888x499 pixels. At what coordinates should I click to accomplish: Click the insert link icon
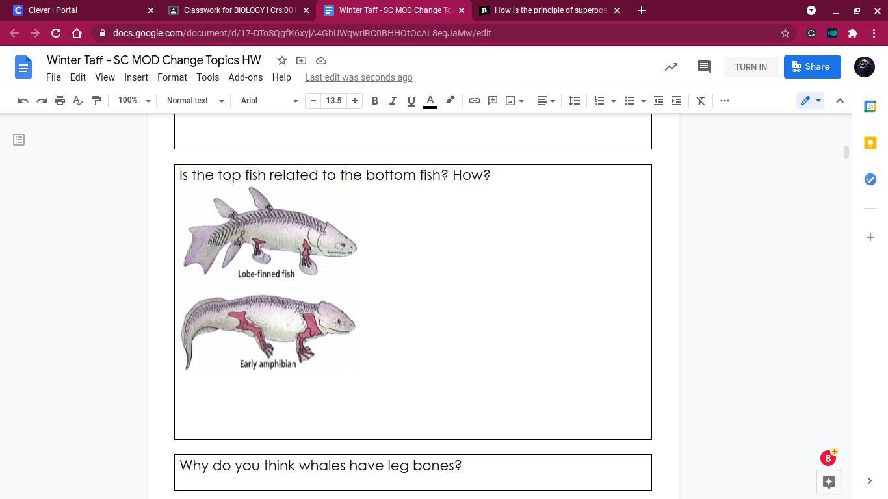(x=475, y=101)
